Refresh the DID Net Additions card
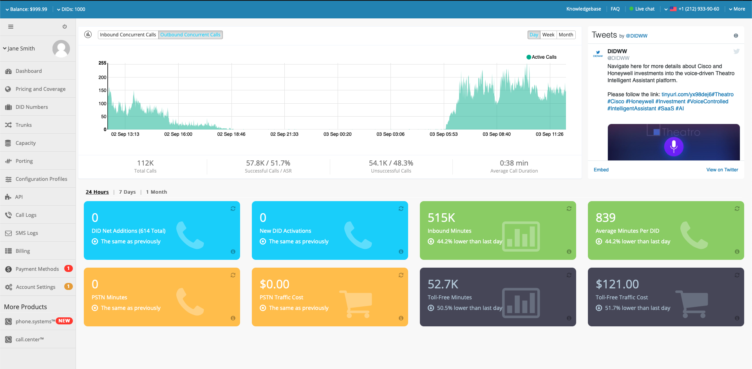This screenshot has height=369, width=752. [233, 209]
